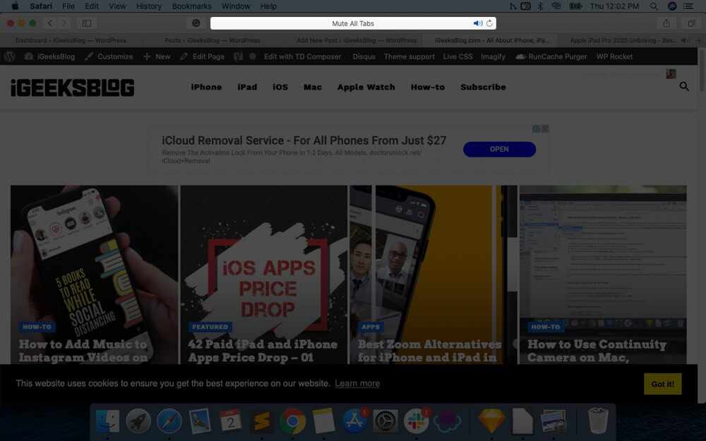Open the Mac navigation menu
The width and height of the screenshot is (706, 441).
tap(313, 87)
